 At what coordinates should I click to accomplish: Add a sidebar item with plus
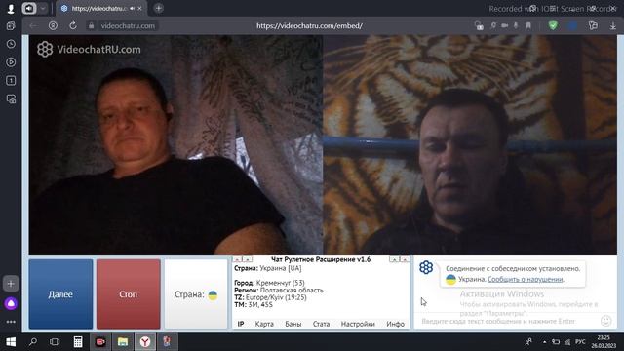11,284
